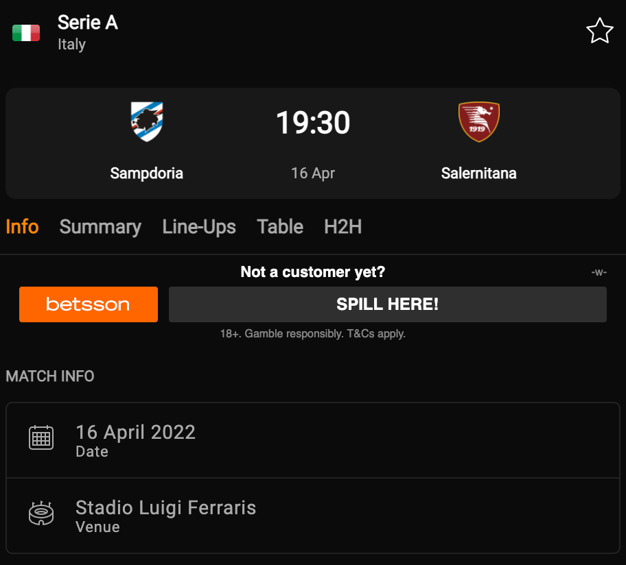Click the 19:30 kickoff time

click(313, 123)
